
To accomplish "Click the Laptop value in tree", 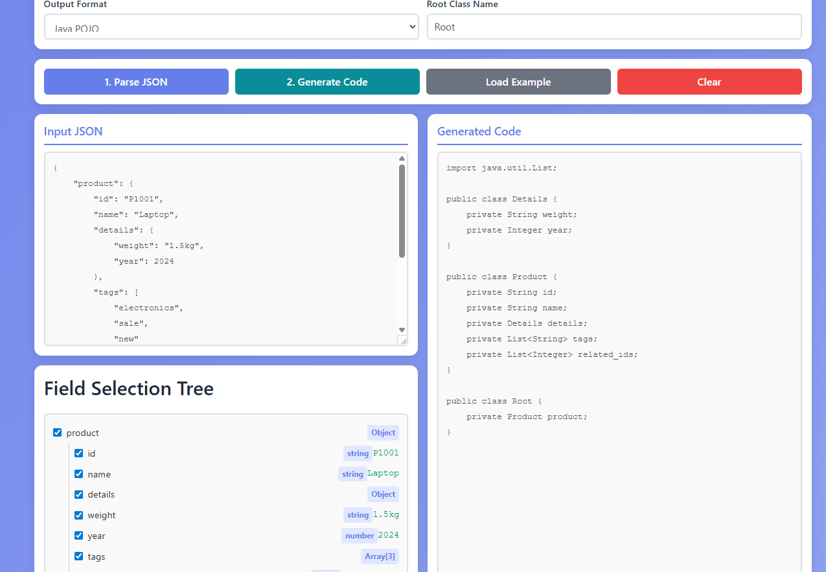I will pos(384,474).
